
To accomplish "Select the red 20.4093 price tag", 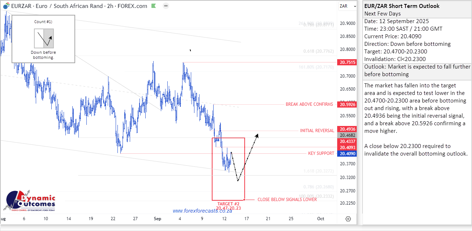I will pos(347,148).
